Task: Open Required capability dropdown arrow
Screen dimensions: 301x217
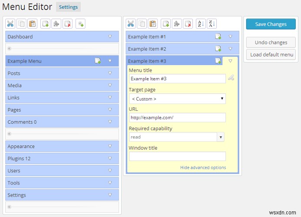Action: click(221, 137)
